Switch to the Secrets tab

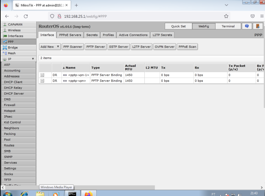(92, 35)
